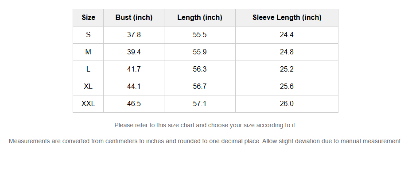Click length value 56.7 in XL row
This screenshot has width=412, height=194.
(200, 87)
